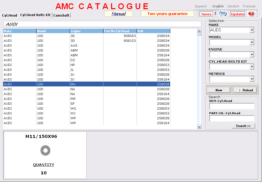
Task: Select the row with engine SF
Action: [87, 103]
